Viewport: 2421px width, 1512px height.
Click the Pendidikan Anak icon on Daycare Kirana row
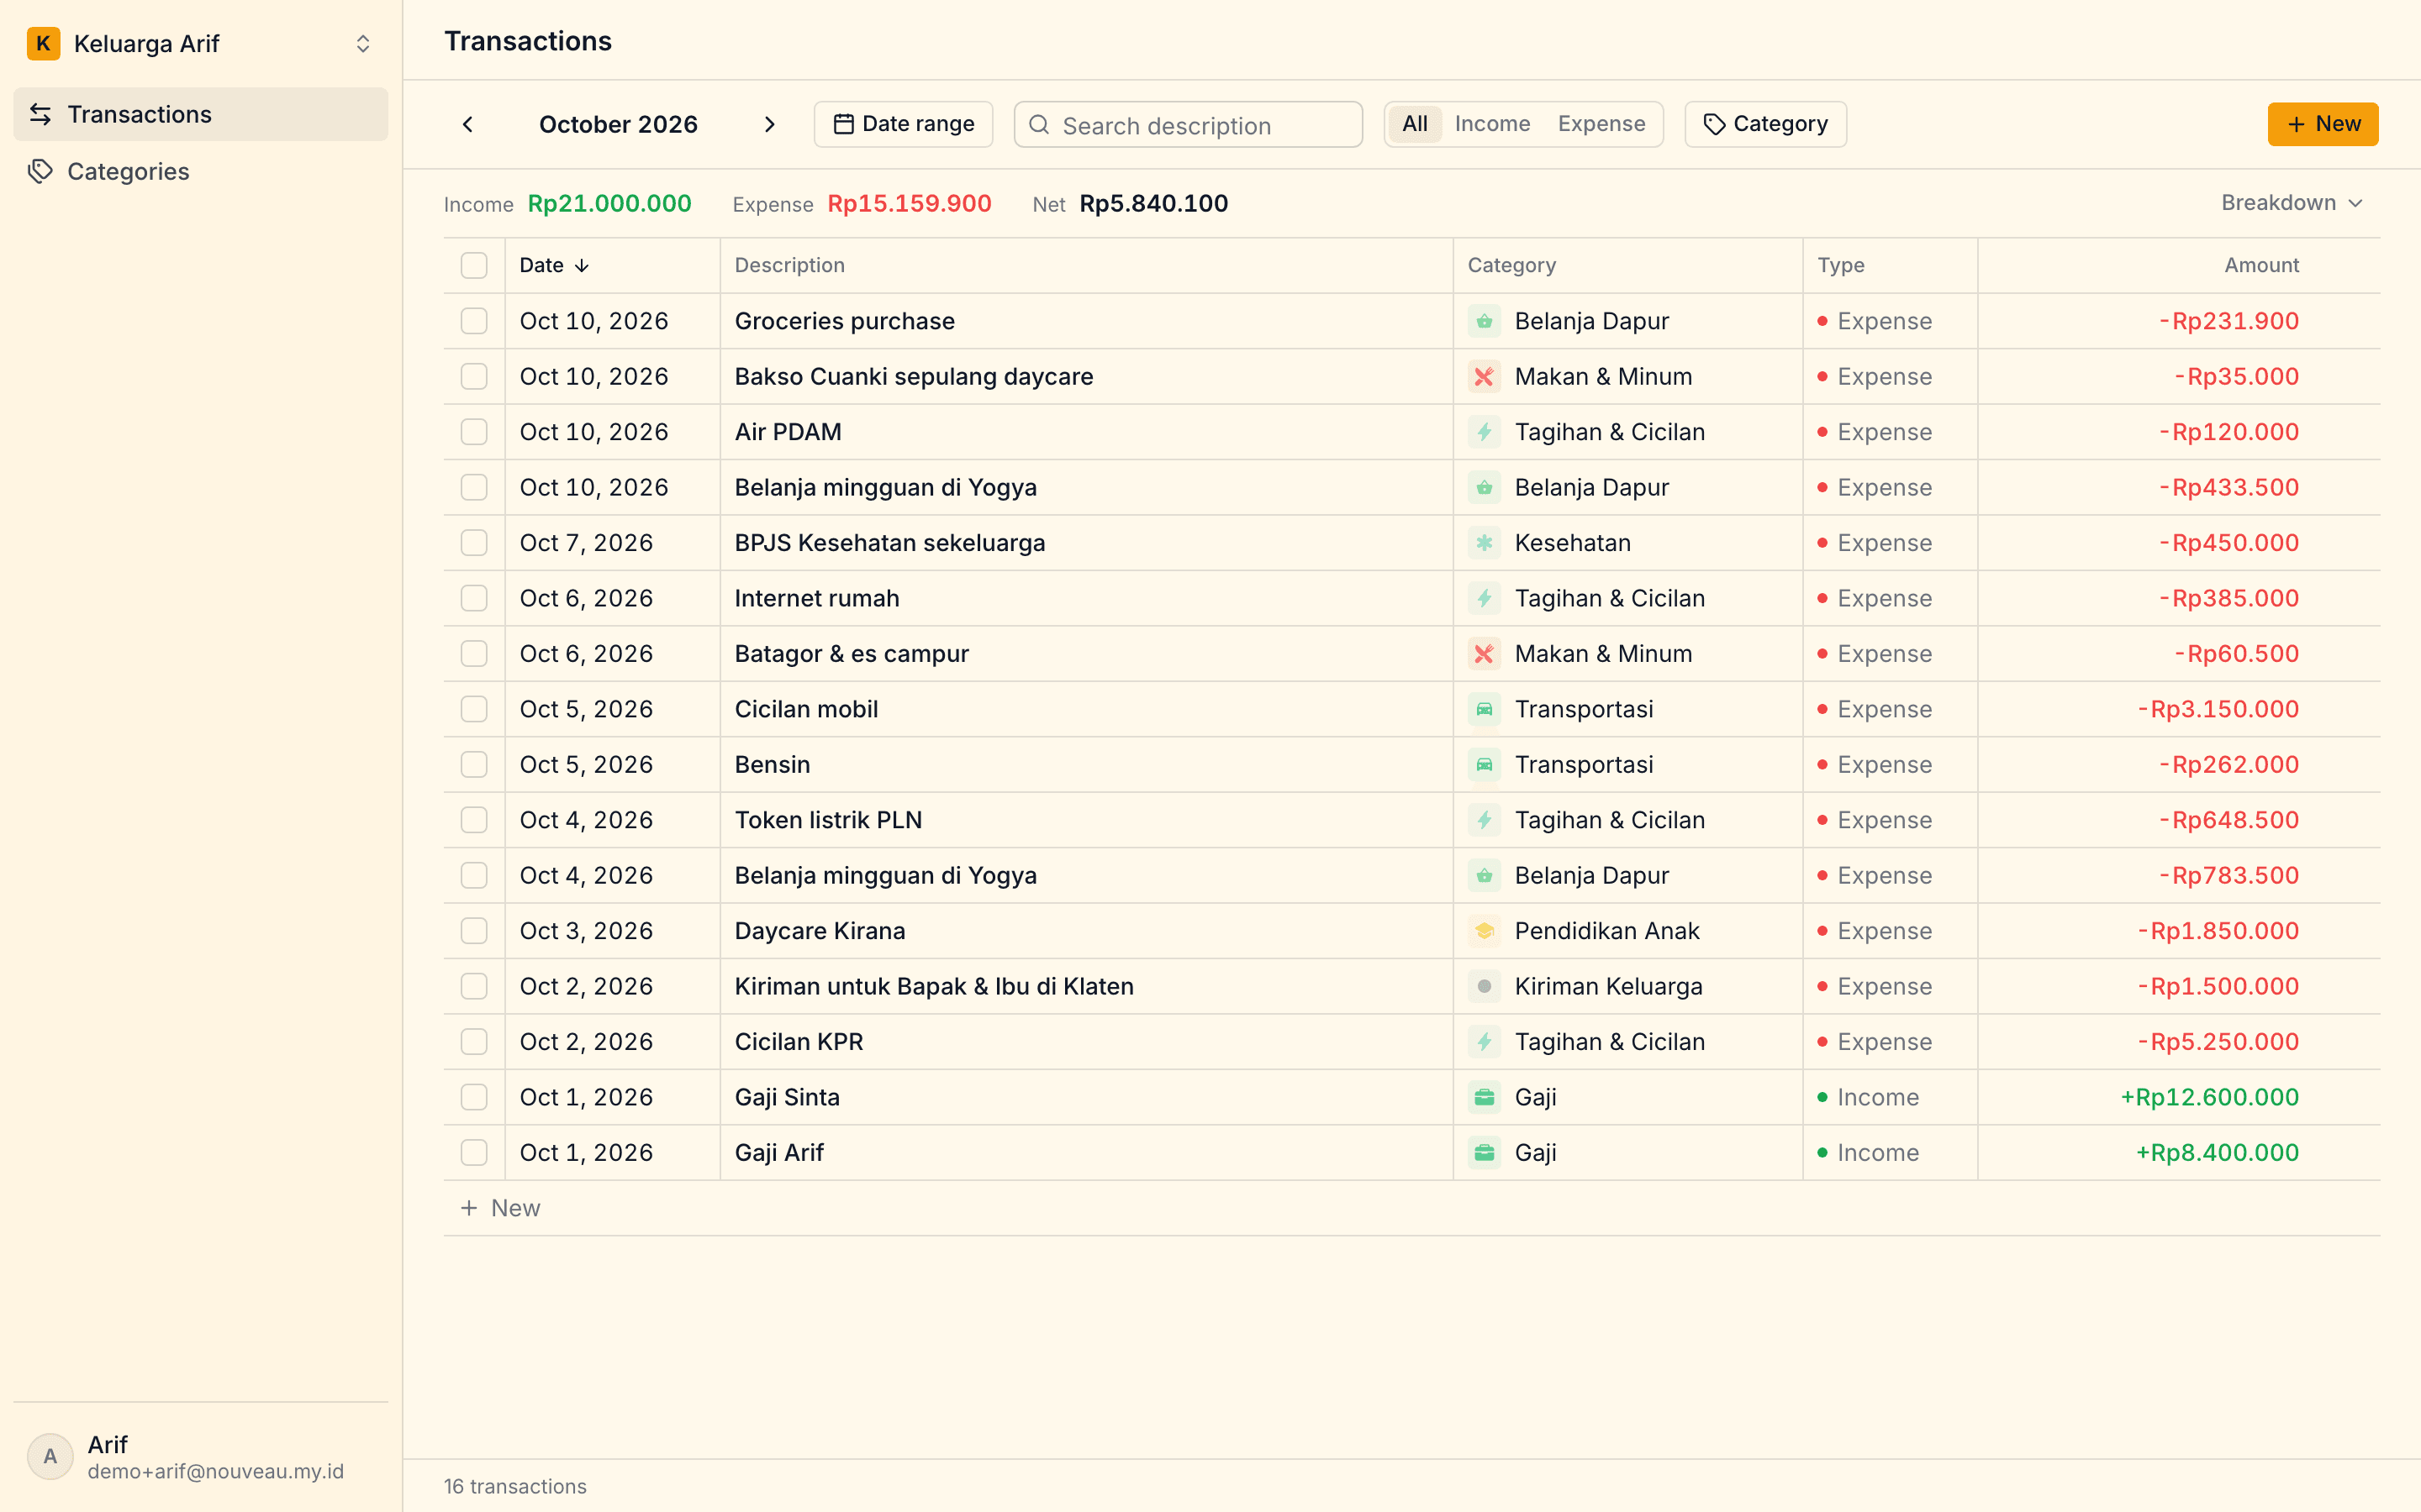pos(1484,931)
